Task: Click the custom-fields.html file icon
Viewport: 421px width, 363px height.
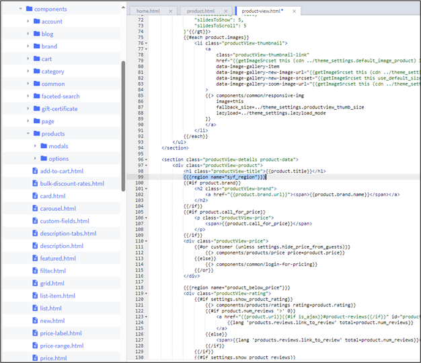Action: click(x=35, y=221)
